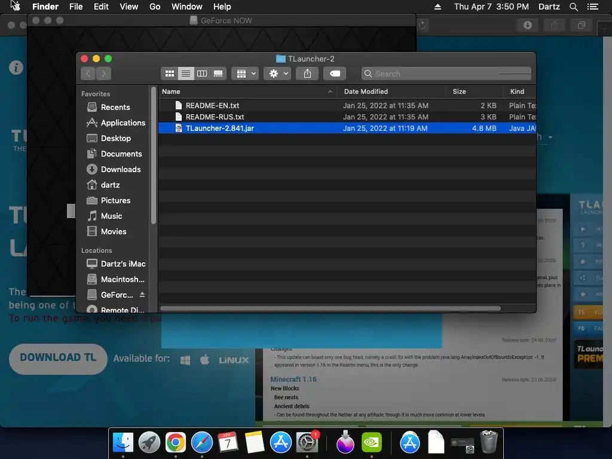The image size is (612, 459).
Task: Select Macintosh HD location
Action: [116, 280]
